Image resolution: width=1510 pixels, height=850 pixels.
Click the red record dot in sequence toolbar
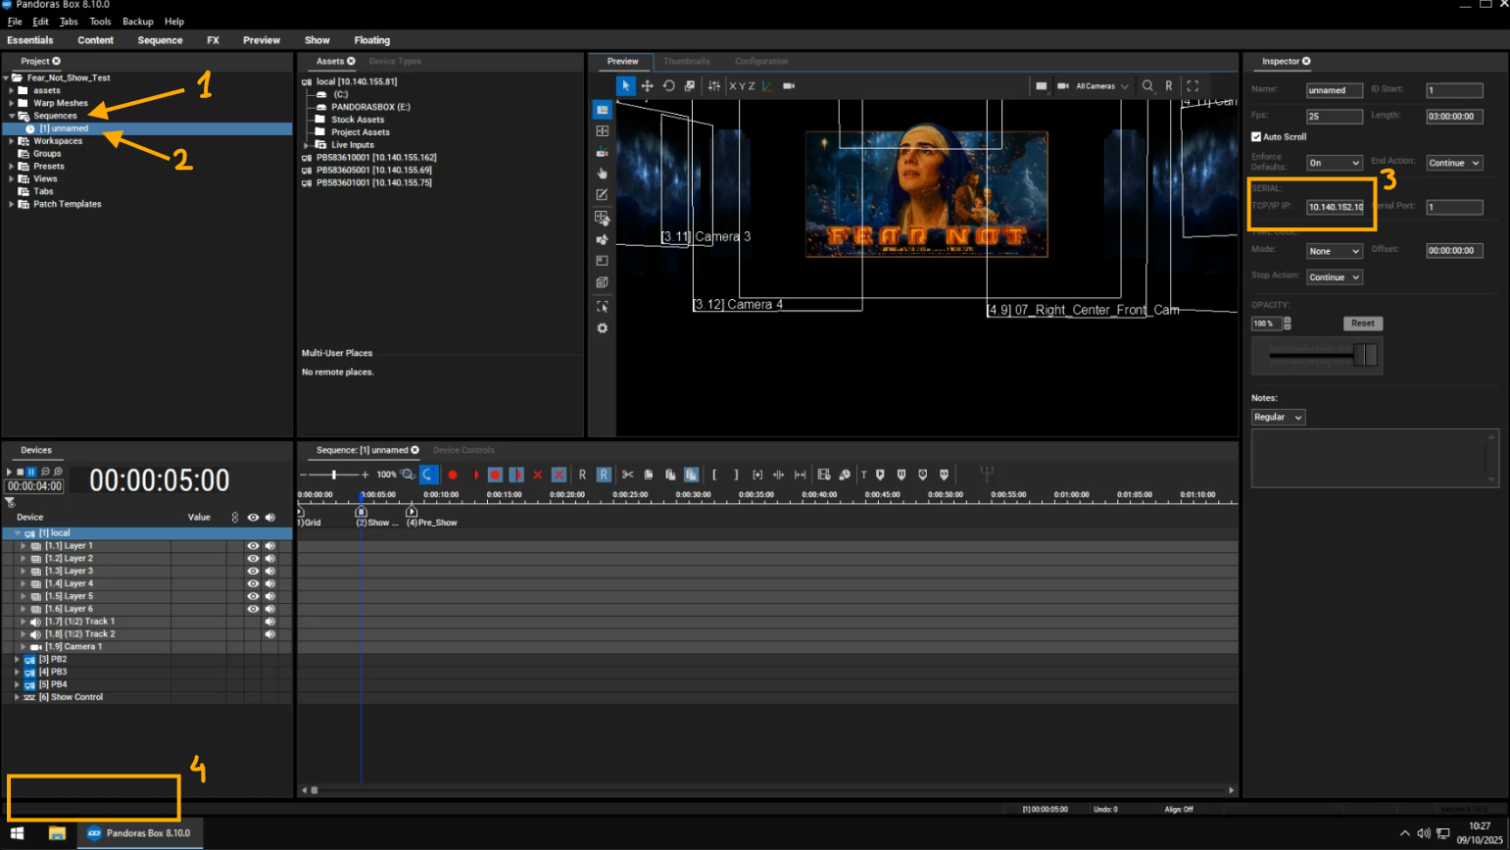click(x=453, y=475)
